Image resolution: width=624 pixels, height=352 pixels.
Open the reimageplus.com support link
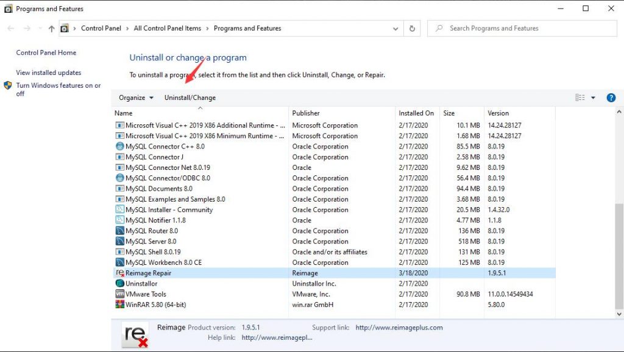click(x=399, y=328)
